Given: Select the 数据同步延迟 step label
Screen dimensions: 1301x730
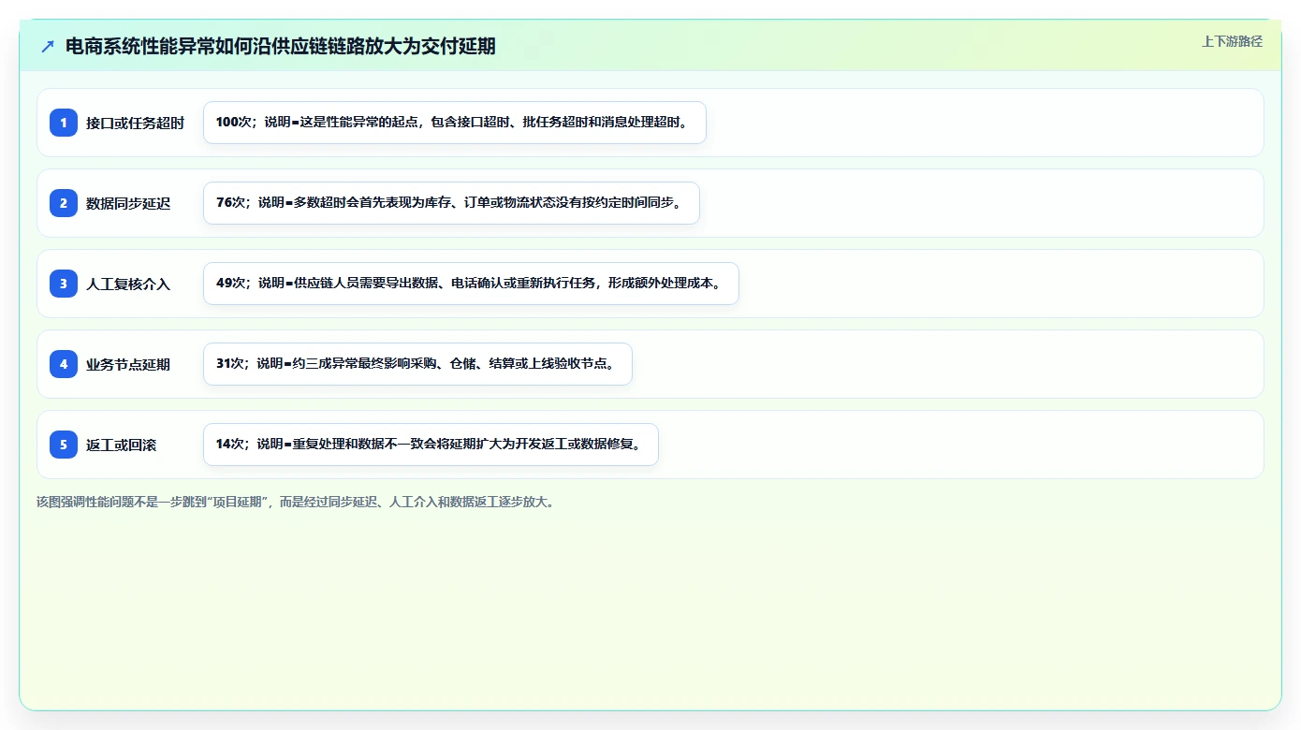Looking at the screenshot, I should point(128,203).
